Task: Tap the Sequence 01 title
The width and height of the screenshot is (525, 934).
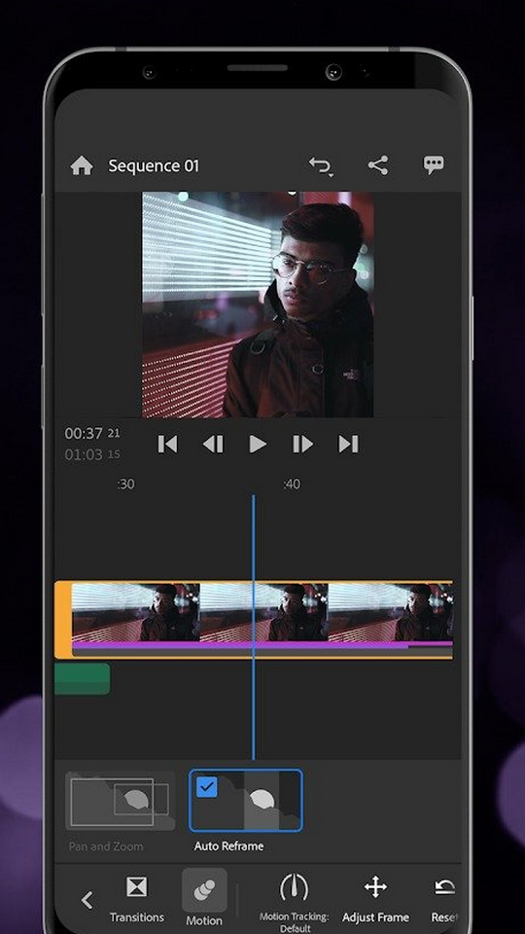Action: tap(154, 165)
